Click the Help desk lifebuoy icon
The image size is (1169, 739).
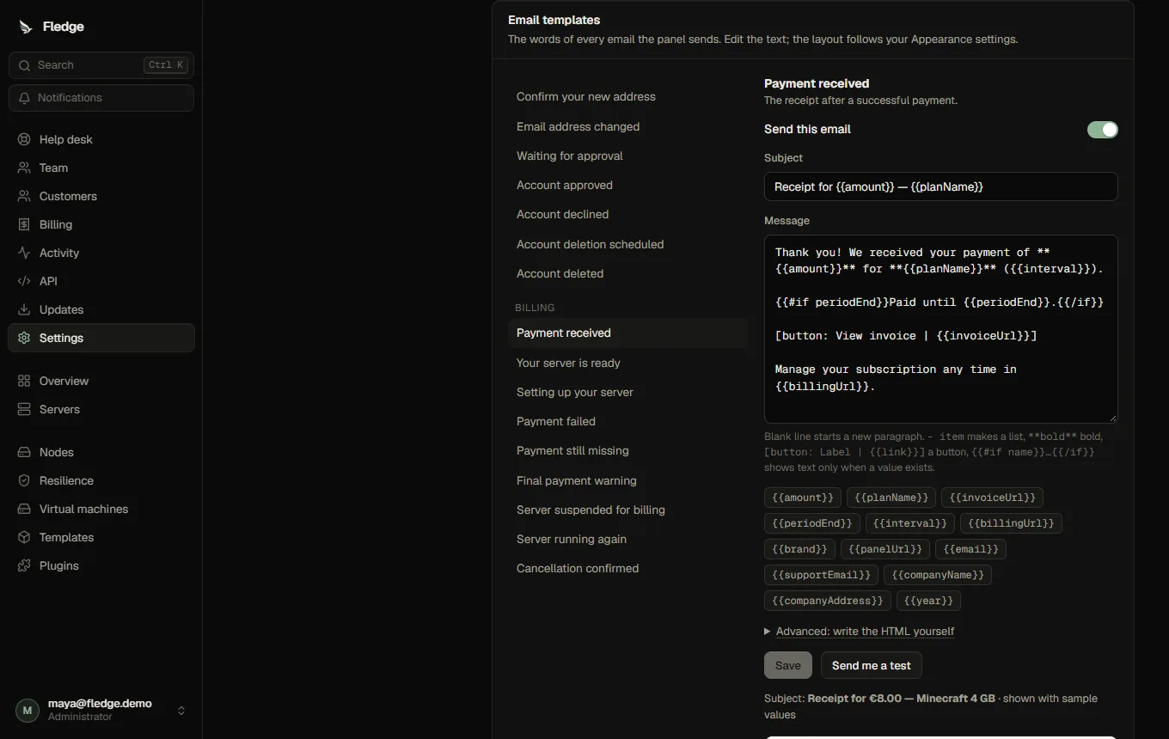click(x=24, y=139)
